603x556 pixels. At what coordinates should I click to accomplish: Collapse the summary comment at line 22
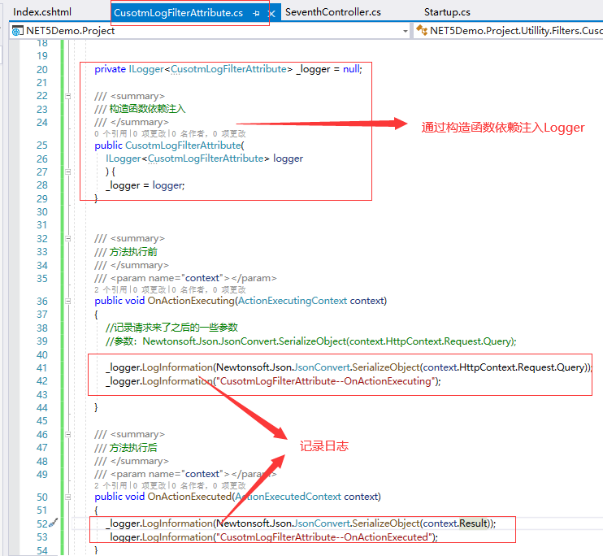tap(68, 96)
